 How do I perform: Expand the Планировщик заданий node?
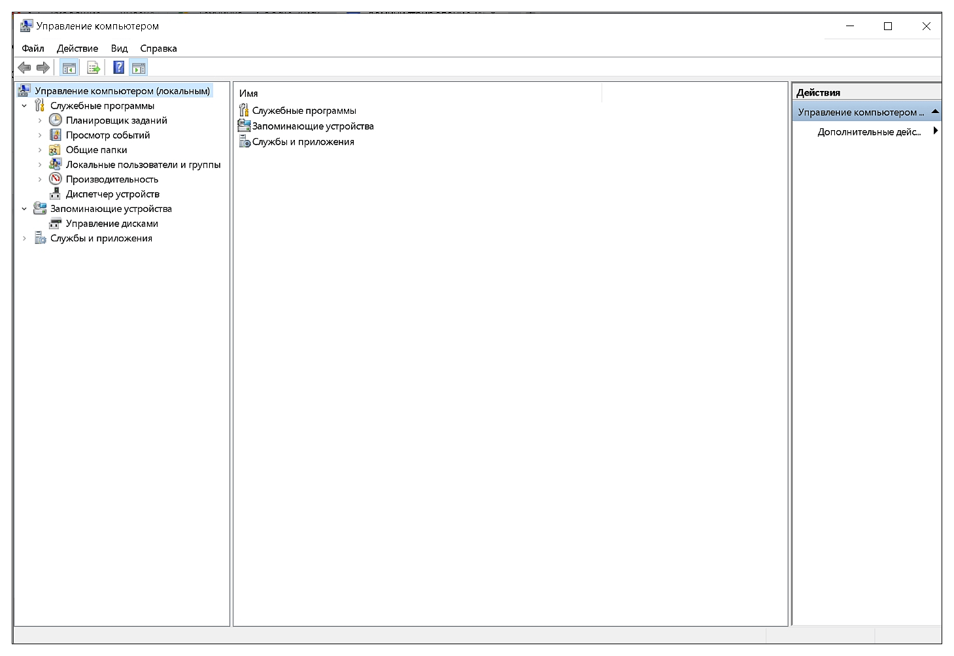click(x=40, y=120)
